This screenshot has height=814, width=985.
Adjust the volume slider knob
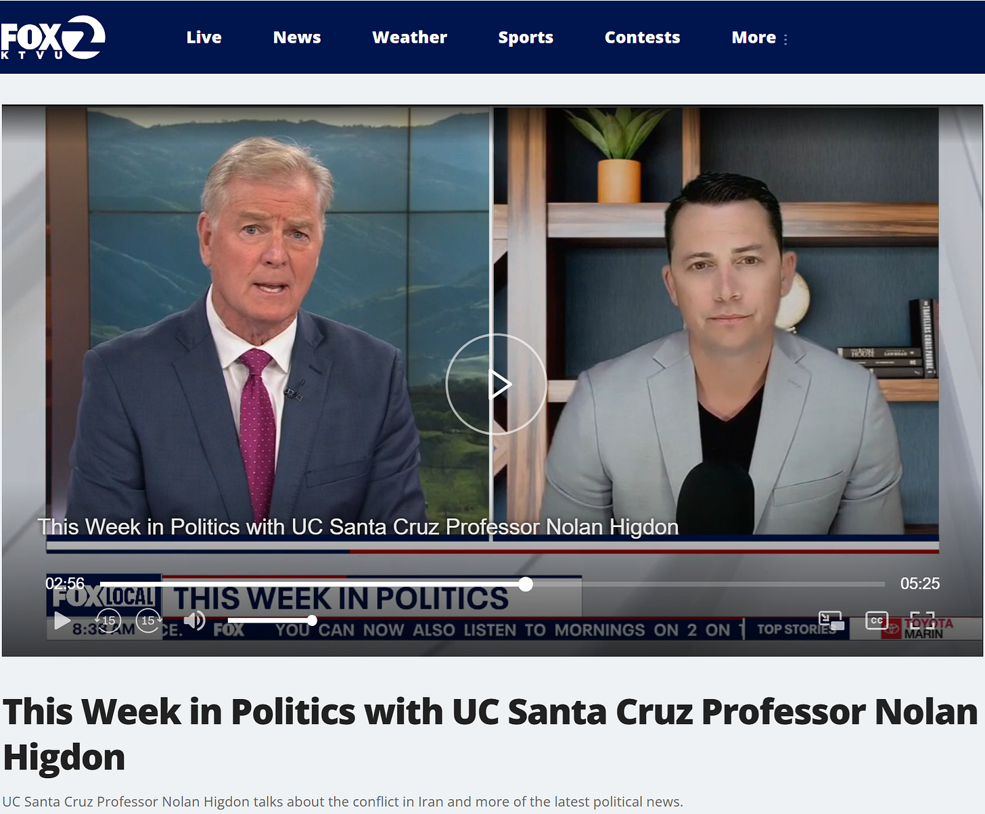312,620
